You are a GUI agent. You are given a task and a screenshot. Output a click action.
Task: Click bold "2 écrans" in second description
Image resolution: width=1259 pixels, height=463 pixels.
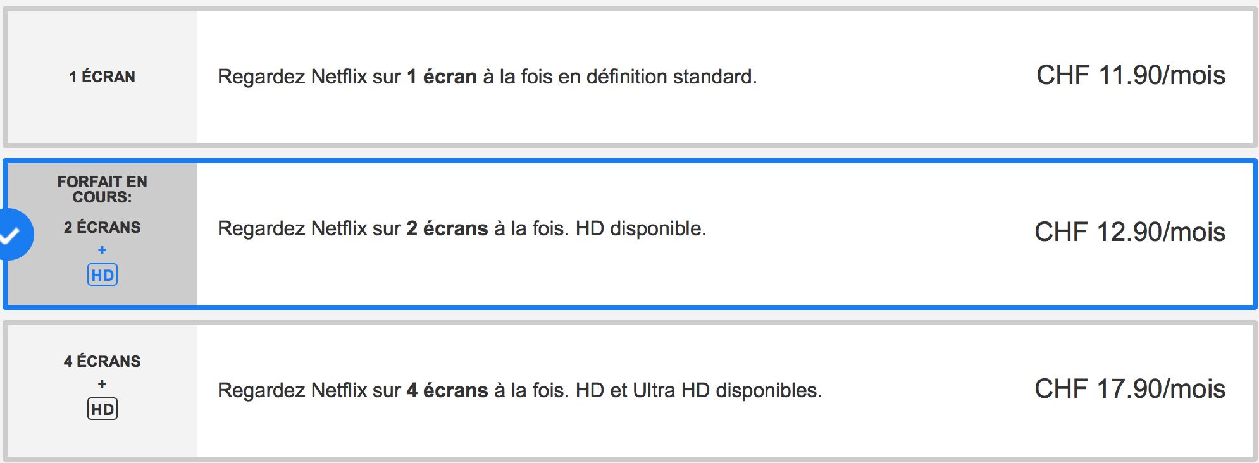coord(447,229)
